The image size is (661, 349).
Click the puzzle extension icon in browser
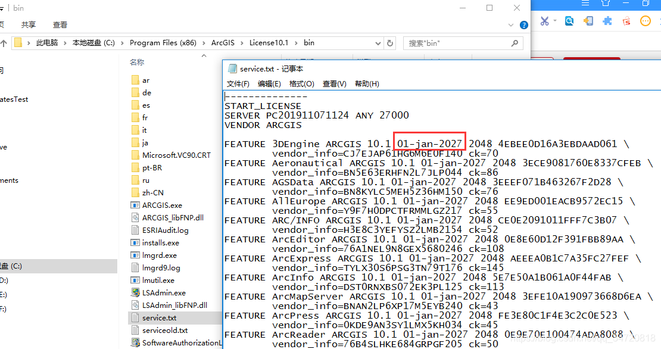(607, 21)
